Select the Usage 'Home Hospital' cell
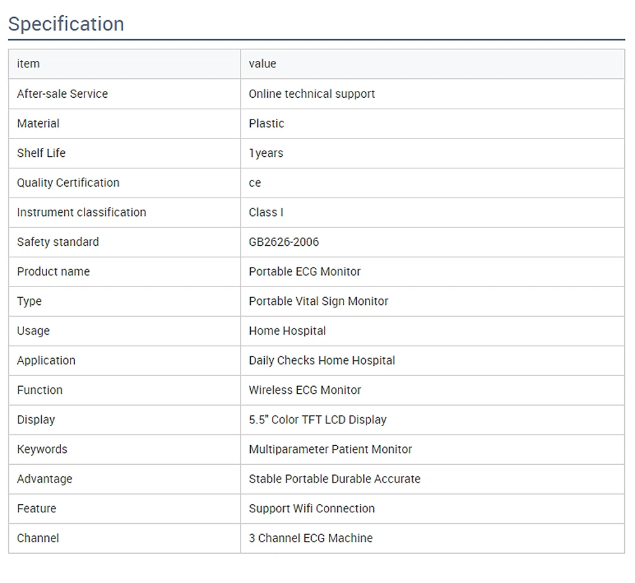The width and height of the screenshot is (635, 583). (287, 331)
